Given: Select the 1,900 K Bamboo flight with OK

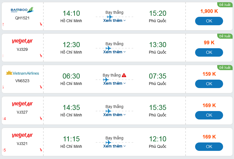Looking at the screenshot, I should tap(209, 21).
